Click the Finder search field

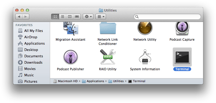coord(167,17)
